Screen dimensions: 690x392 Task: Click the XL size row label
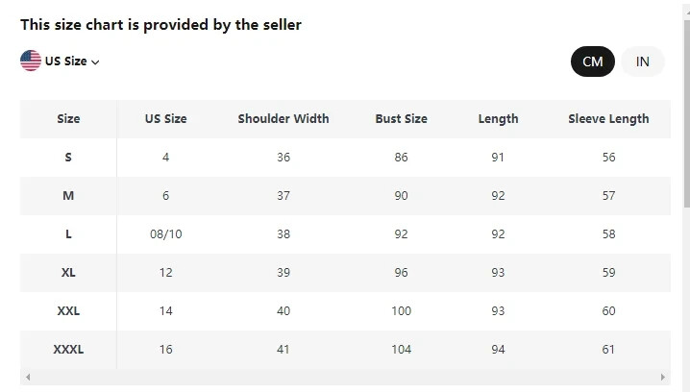68,272
